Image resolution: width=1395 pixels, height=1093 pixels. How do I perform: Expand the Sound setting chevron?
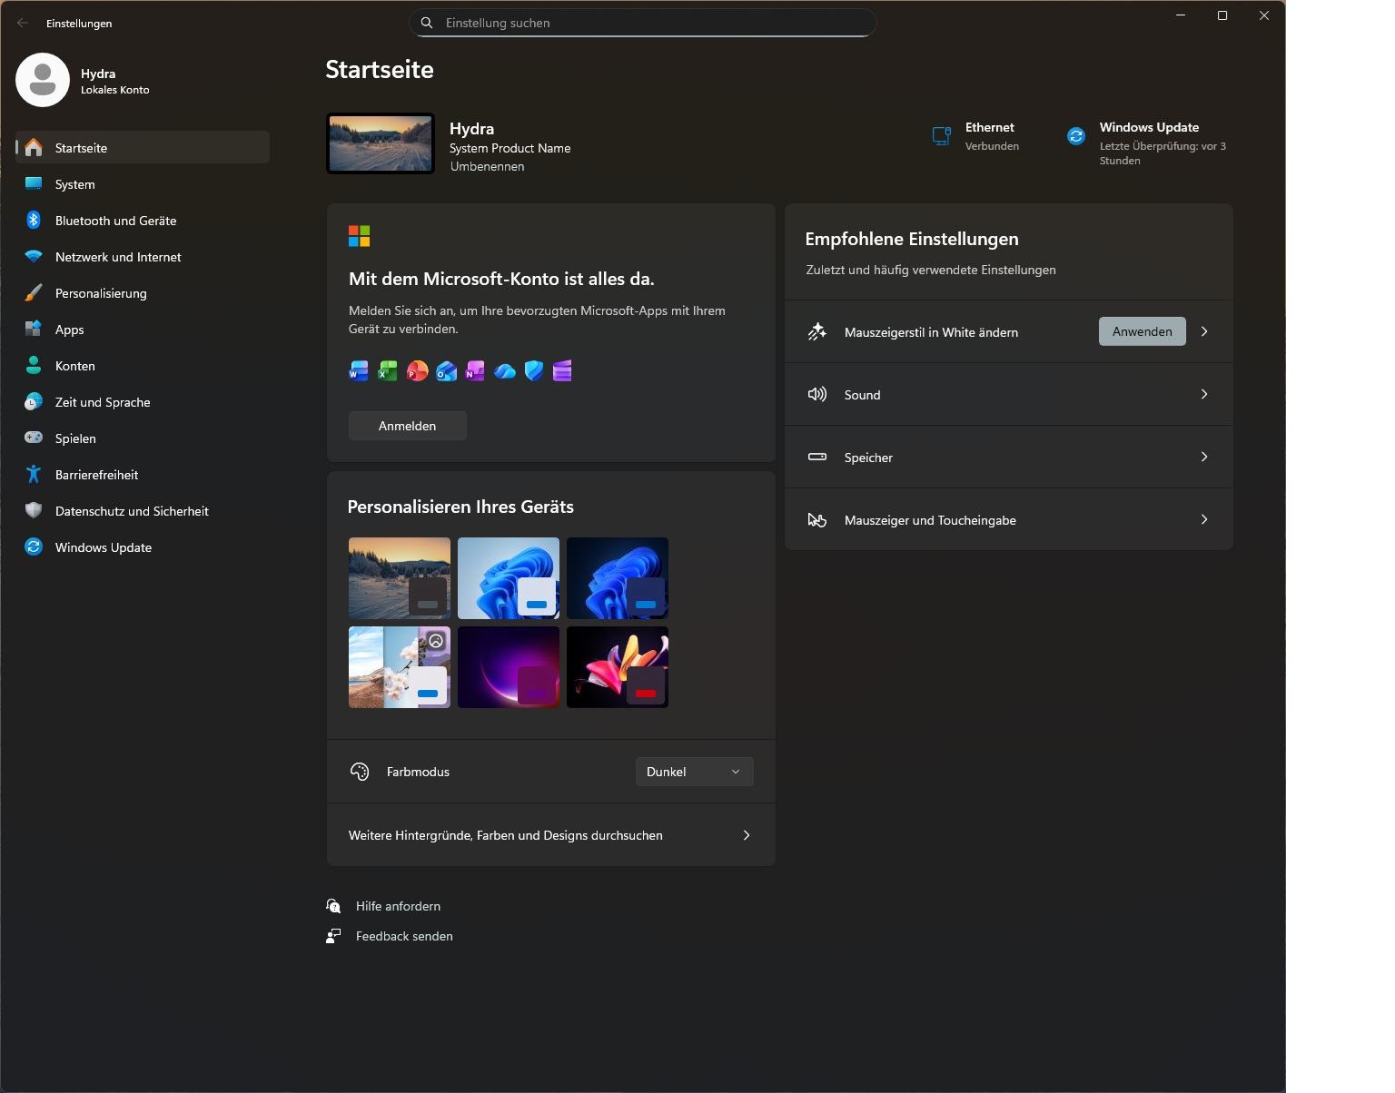(1204, 394)
